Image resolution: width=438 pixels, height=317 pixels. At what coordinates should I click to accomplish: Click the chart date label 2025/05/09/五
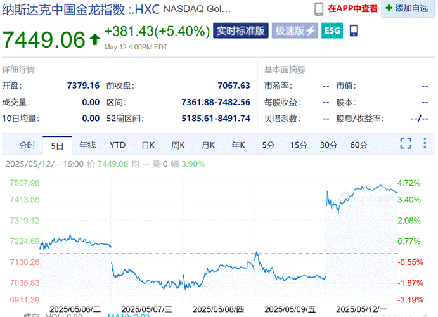[x=290, y=309]
